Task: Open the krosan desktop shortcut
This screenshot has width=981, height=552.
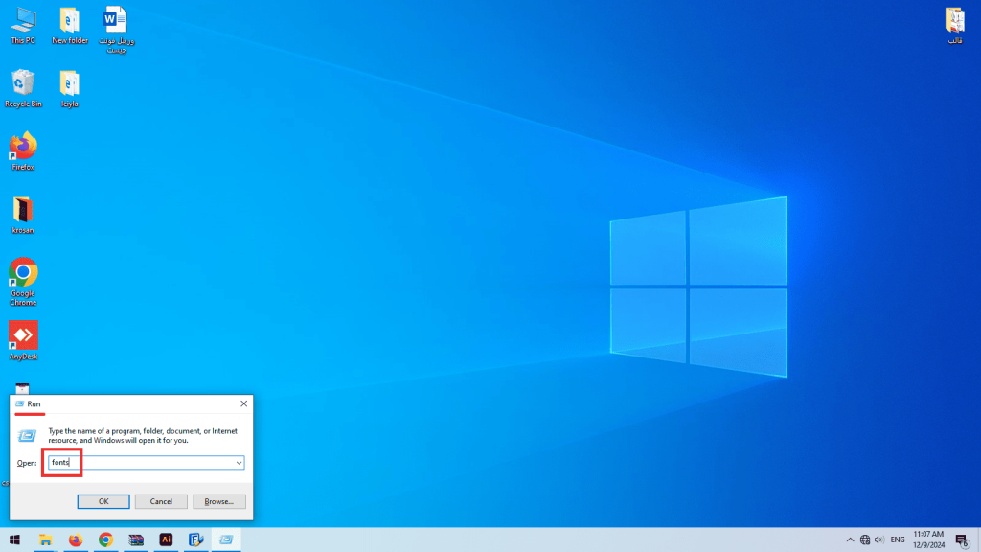Action: 21,211
